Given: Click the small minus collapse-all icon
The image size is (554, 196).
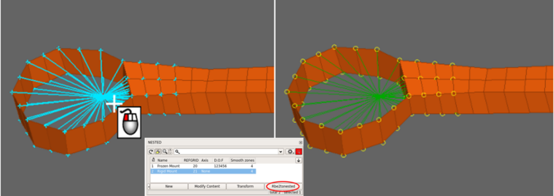Looking at the screenshot, I should pos(170,153).
